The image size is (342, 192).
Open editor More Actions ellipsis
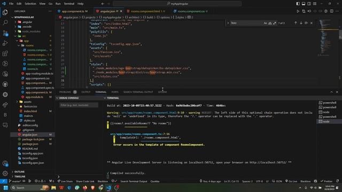point(337,11)
